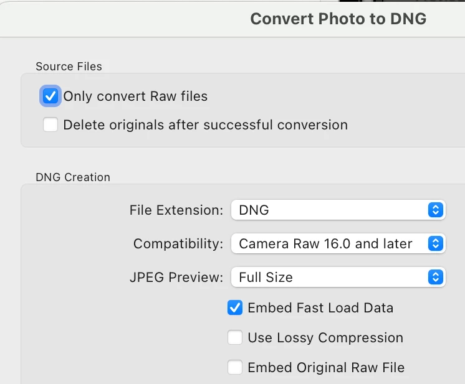Click the blue chevron icon on Compatibility
Image resolution: width=465 pixels, height=384 pixels.
point(436,243)
